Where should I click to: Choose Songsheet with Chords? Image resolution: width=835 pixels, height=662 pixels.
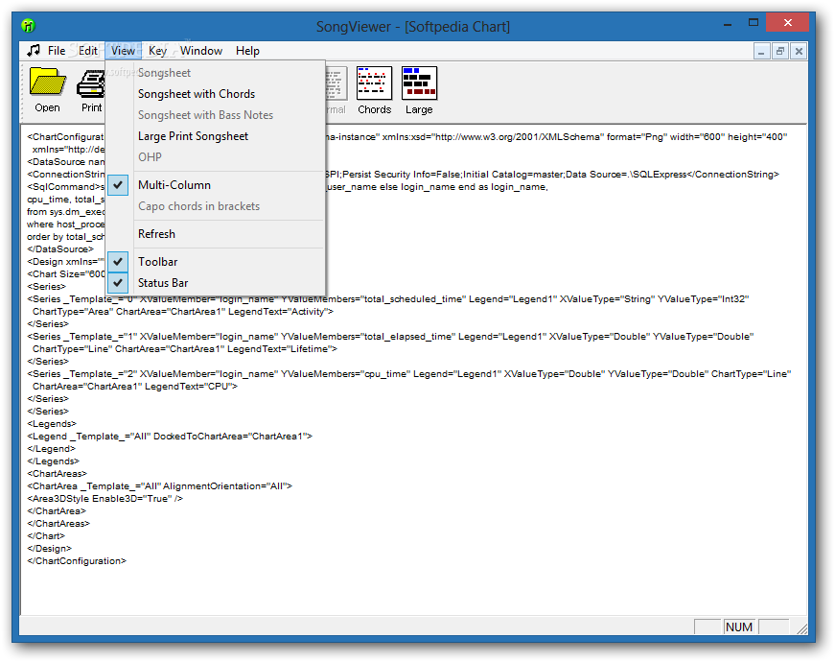(216, 94)
